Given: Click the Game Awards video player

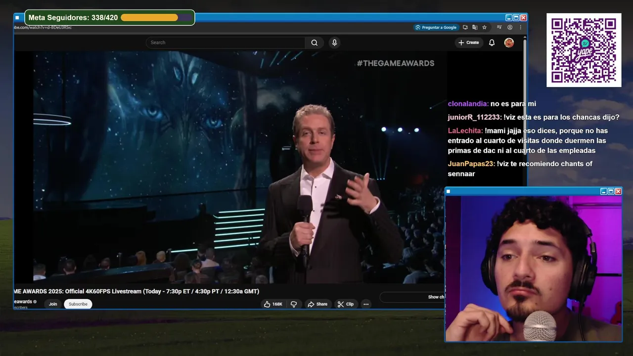Looking at the screenshot, I should click(230, 167).
